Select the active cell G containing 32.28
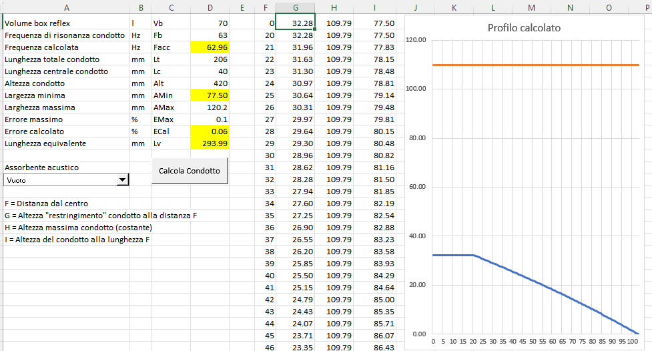 click(x=295, y=23)
